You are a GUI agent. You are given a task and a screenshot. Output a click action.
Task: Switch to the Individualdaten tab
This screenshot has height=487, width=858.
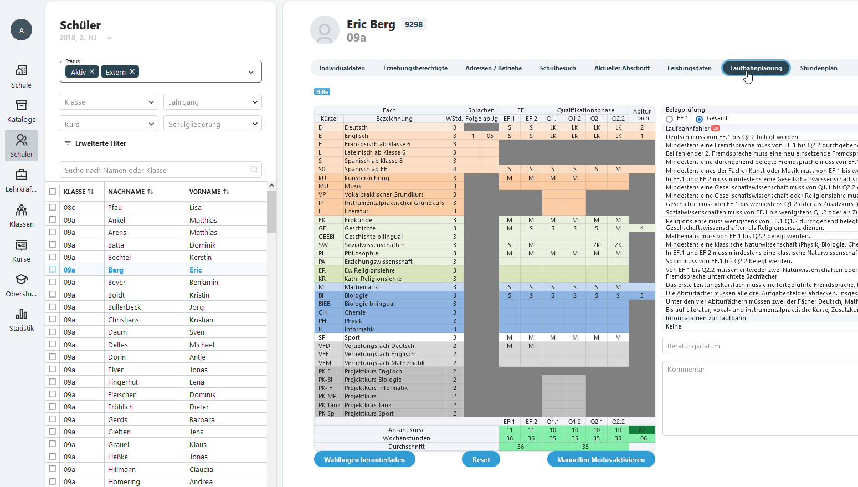[342, 68]
